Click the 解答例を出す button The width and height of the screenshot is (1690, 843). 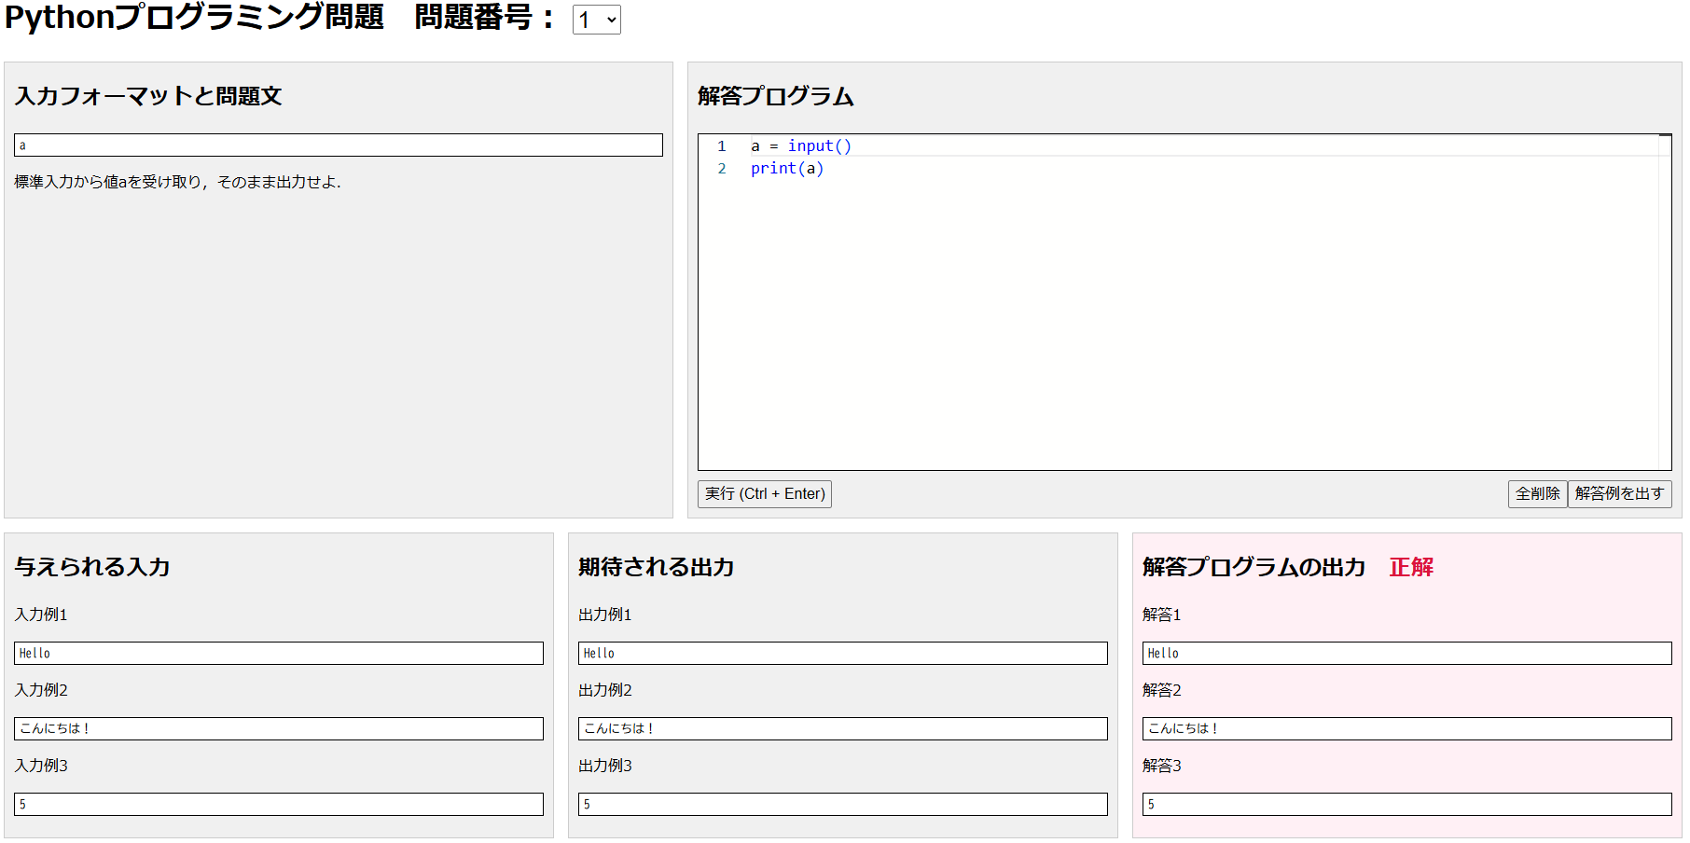tap(1620, 494)
